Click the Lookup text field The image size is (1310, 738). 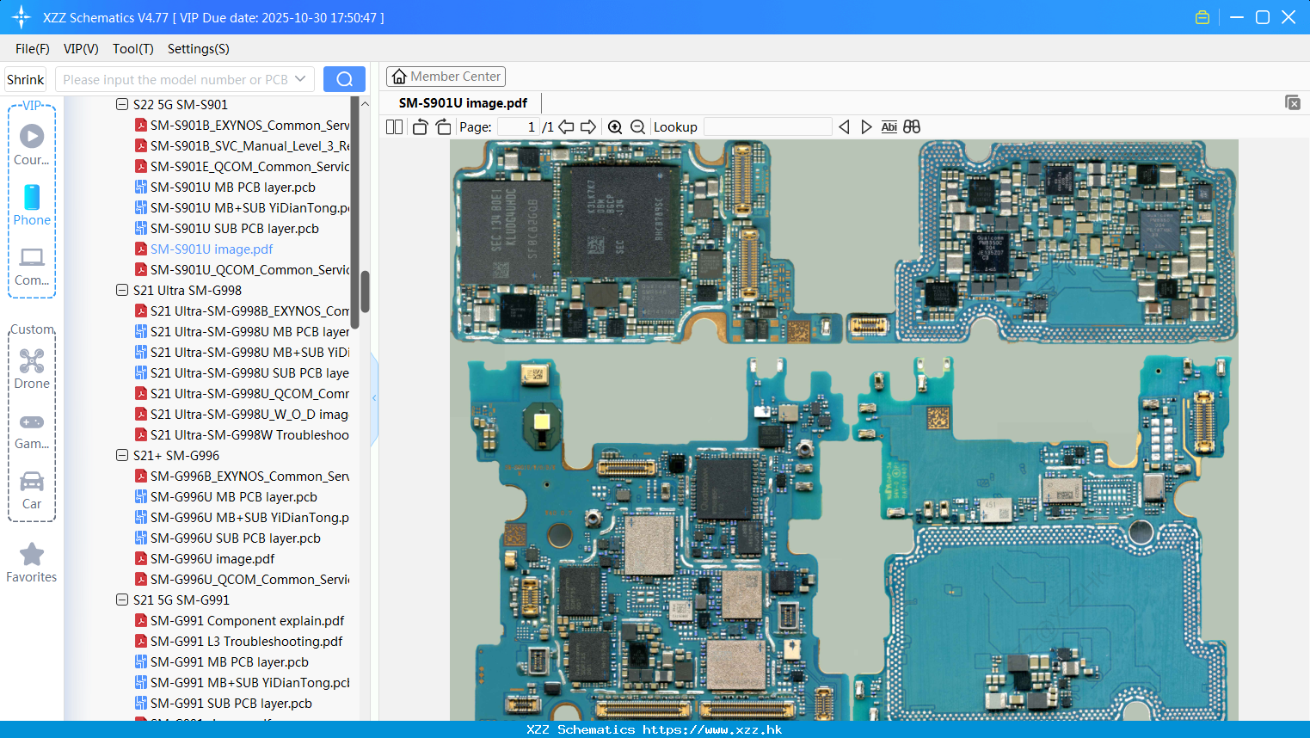point(768,126)
